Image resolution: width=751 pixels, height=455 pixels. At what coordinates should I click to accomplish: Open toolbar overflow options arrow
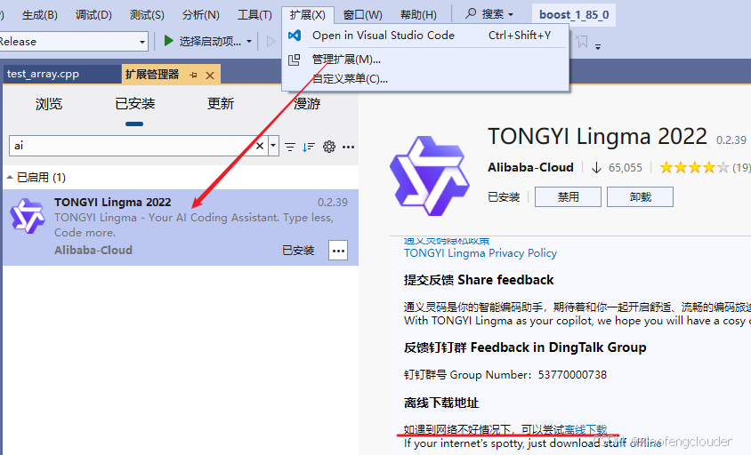pyautogui.click(x=598, y=46)
